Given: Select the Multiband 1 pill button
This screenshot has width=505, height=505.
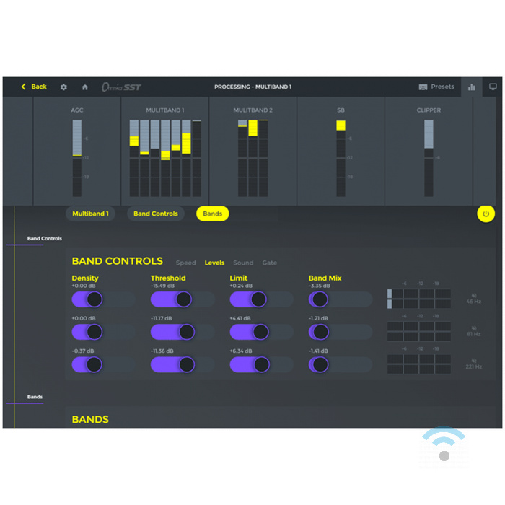Looking at the screenshot, I should [x=90, y=214].
